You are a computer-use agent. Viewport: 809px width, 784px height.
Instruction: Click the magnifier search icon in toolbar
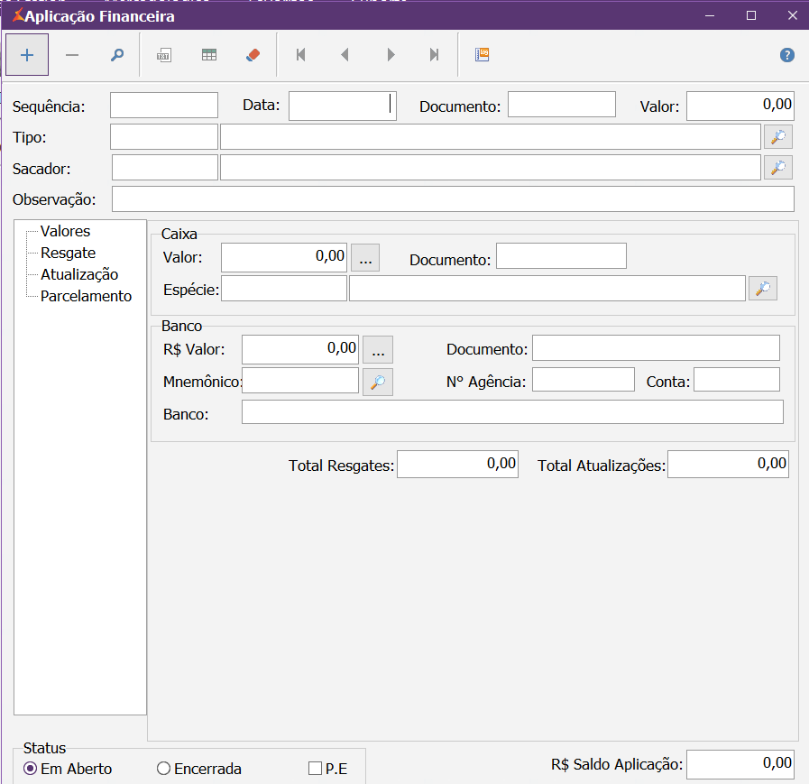(117, 55)
